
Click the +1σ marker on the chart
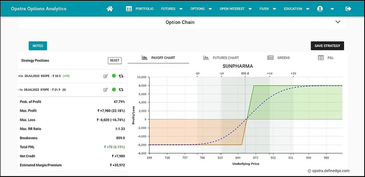point(270,73)
